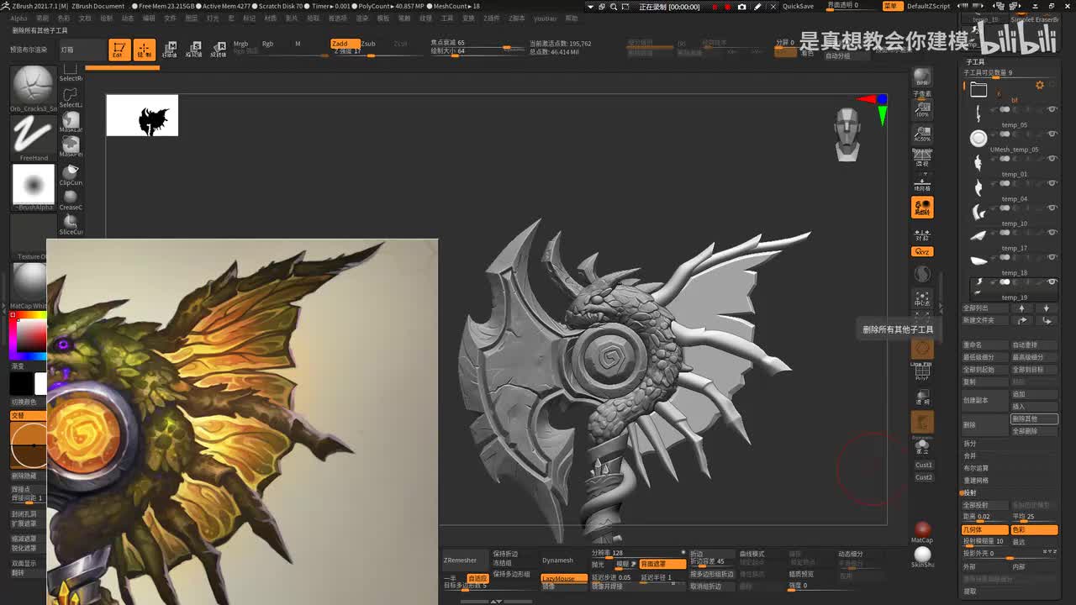Activate the Edit mode button
The width and height of the screenshot is (1076, 605).
119,50
